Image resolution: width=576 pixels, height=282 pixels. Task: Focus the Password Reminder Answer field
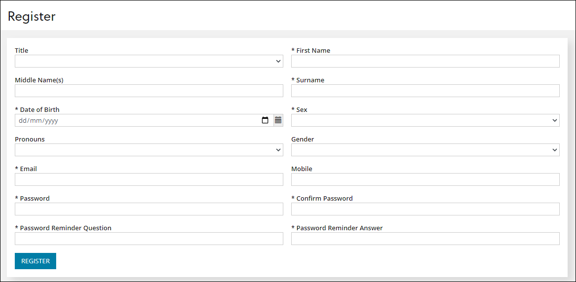(x=425, y=239)
